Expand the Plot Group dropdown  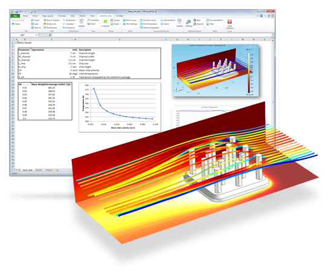coord(137,20)
